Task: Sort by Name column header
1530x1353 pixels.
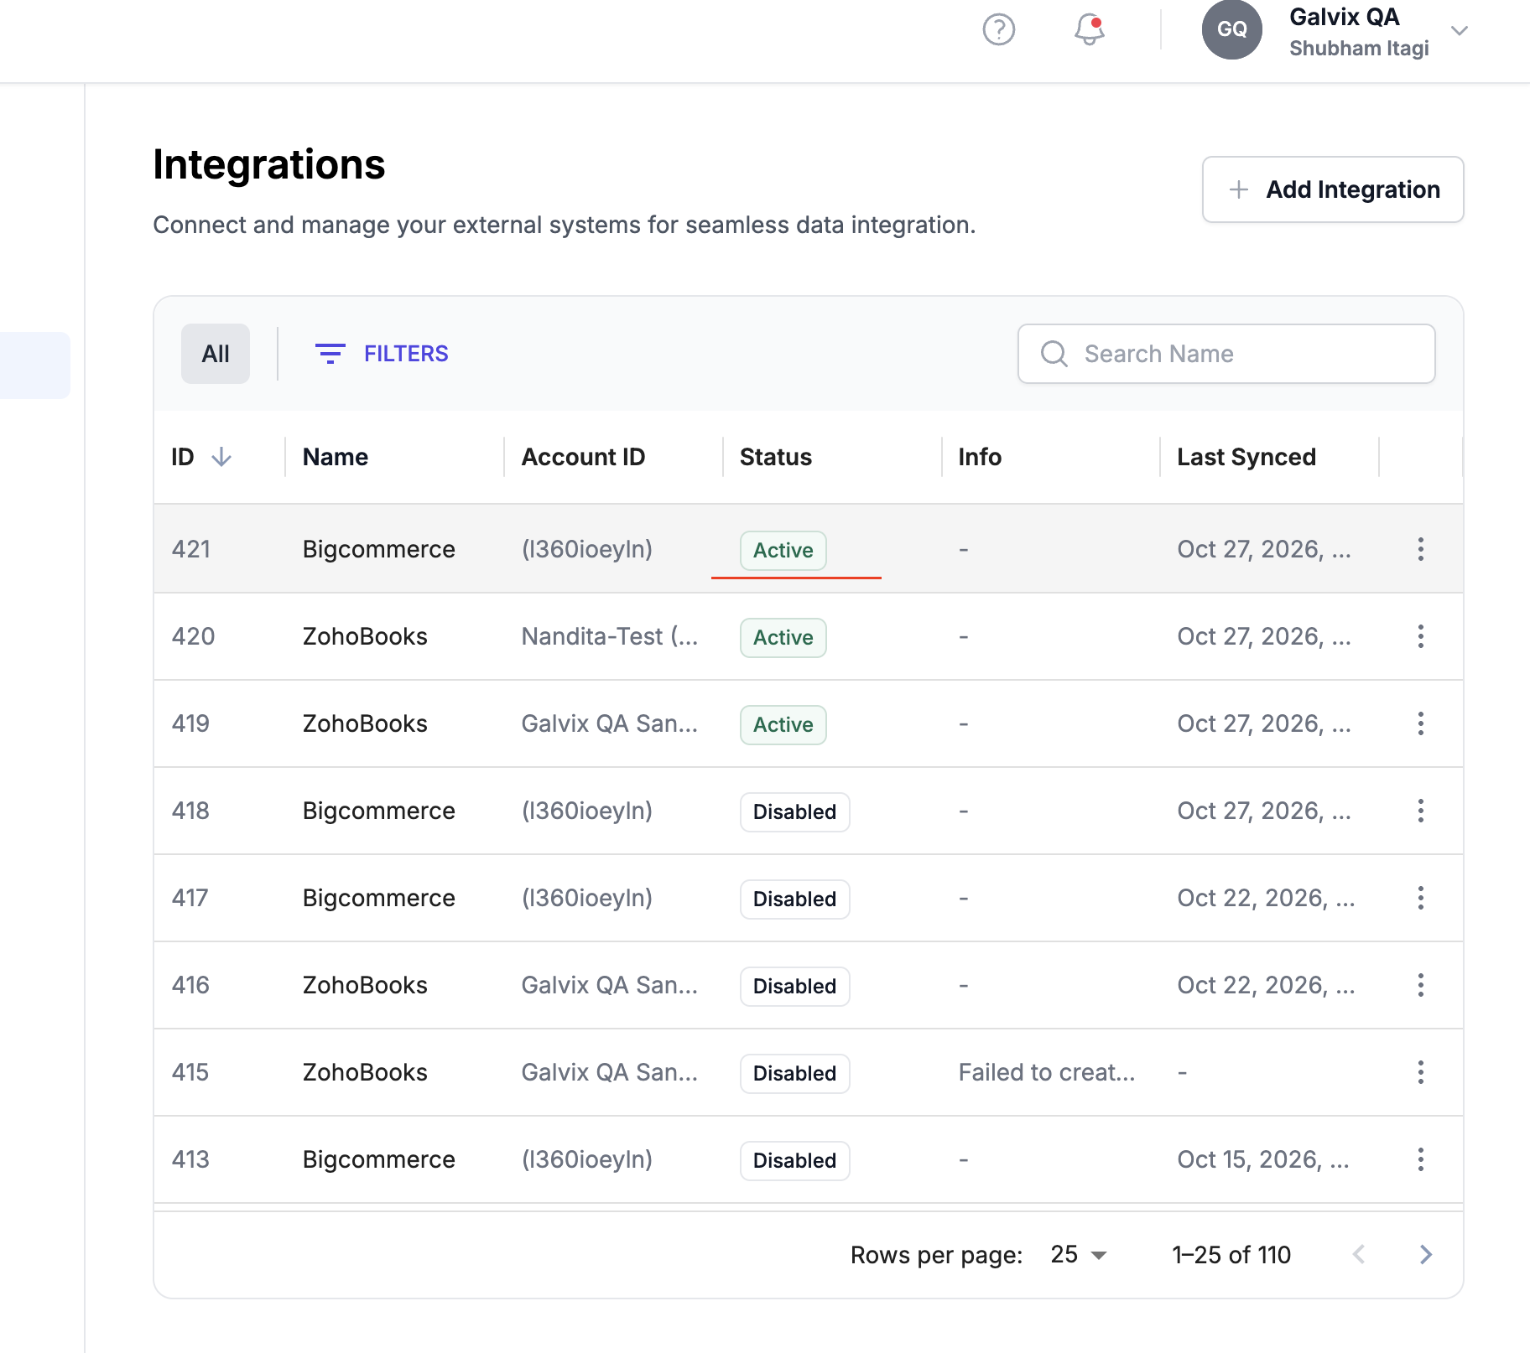Action: point(335,457)
